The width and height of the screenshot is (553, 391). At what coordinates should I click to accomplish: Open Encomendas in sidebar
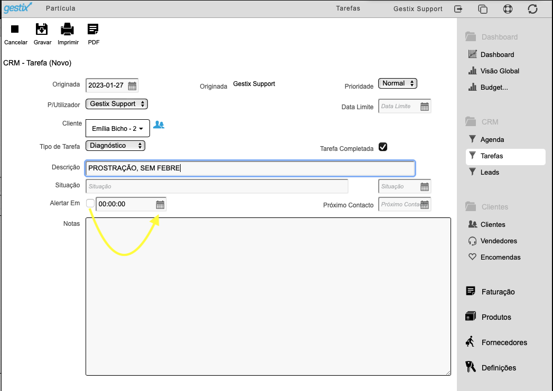pyautogui.click(x=494, y=257)
